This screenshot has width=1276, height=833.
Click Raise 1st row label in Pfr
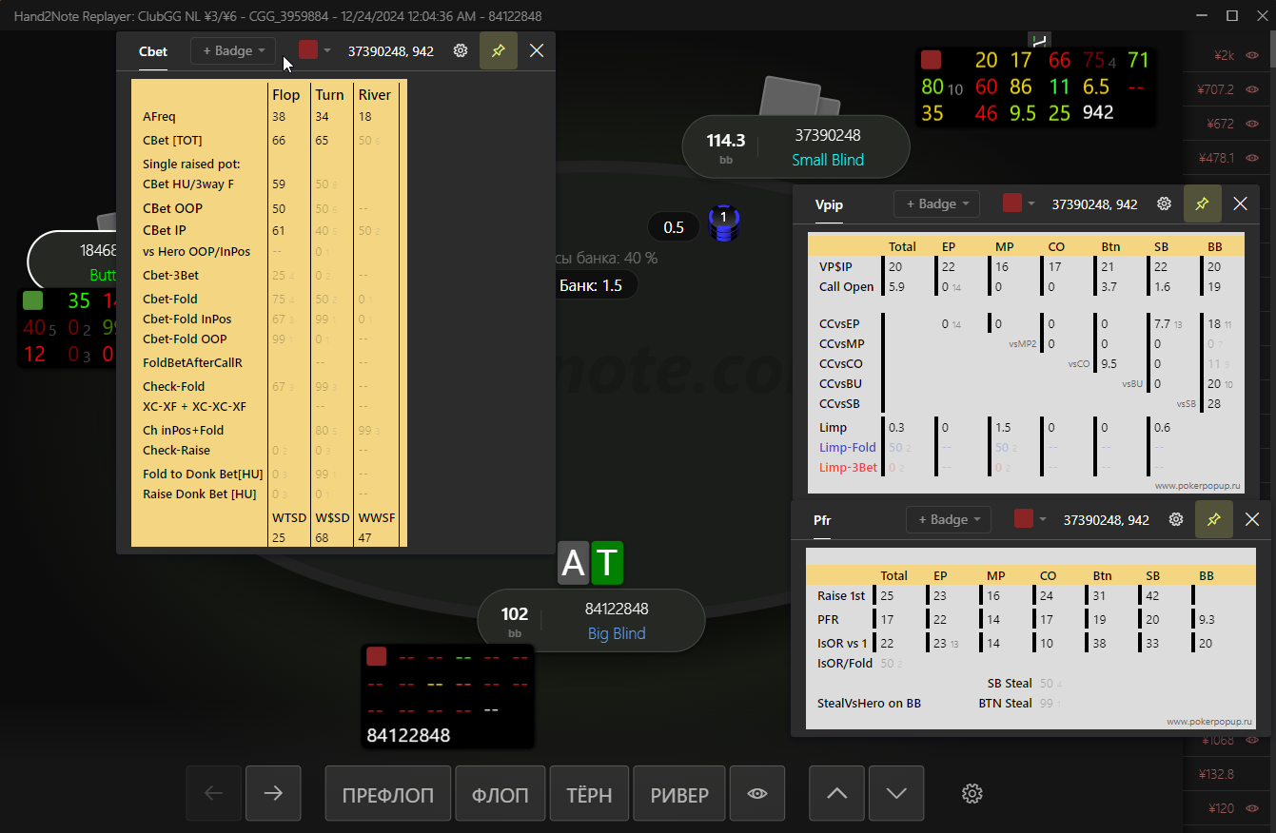(x=841, y=596)
